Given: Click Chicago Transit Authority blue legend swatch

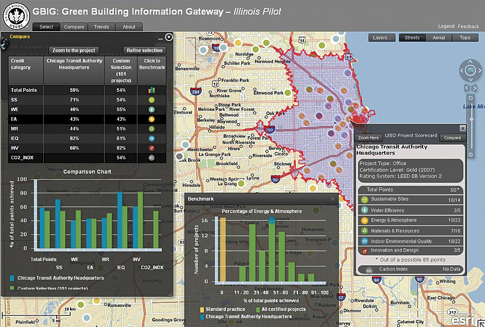Looking at the screenshot, I should (202, 317).
